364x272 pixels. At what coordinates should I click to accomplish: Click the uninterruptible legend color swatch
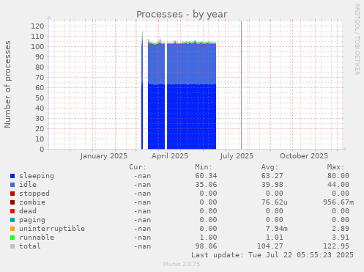point(12,229)
